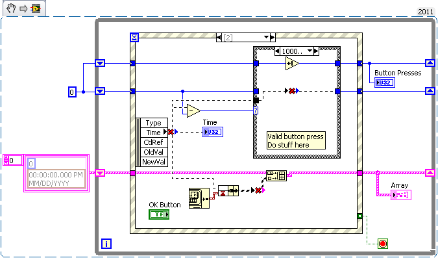The width and height of the screenshot is (438, 258).
Task: Toggle the OK Button boolean terminal
Action: click(x=159, y=214)
